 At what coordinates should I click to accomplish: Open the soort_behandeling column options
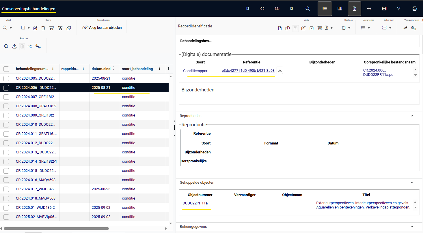pyautogui.click(x=159, y=69)
